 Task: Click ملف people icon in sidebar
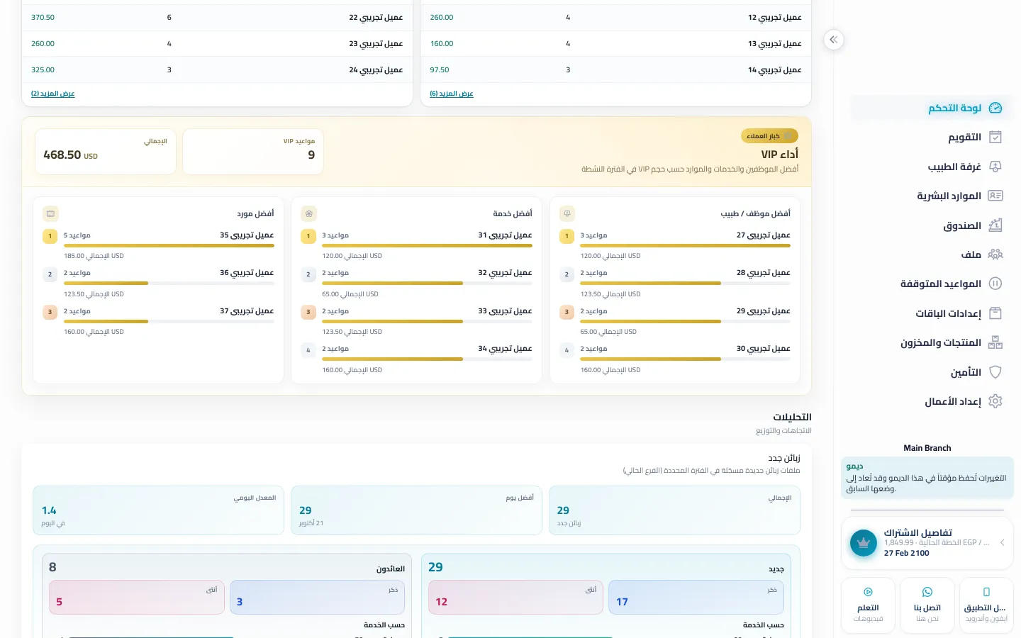point(995,254)
